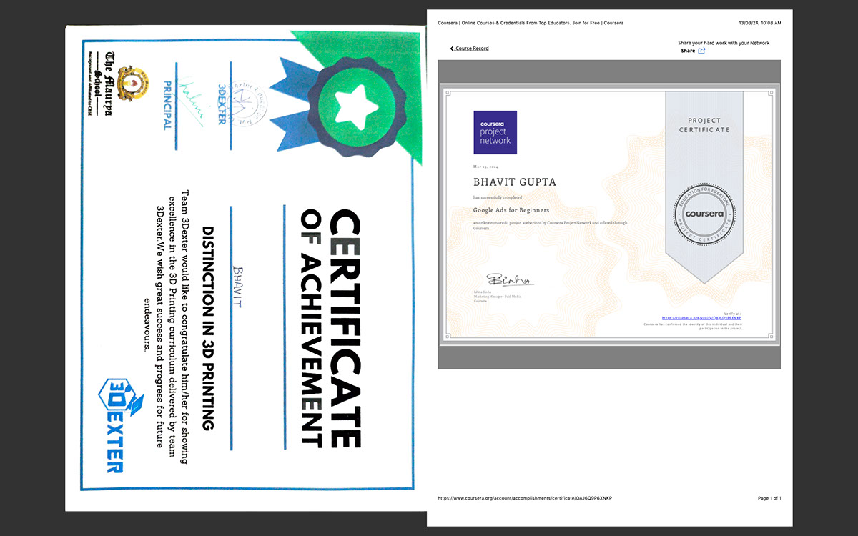Click the OF ACHIEVEMENT heading
This screenshot has height=536, width=858.
pos(312,327)
